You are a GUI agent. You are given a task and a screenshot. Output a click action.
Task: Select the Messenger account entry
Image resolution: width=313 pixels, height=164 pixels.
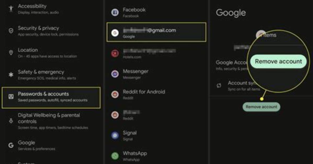pyautogui.click(x=156, y=74)
